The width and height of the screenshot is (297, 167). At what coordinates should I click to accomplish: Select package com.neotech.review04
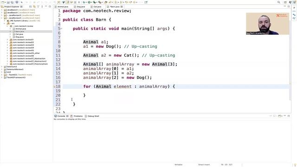[x=22, y=48]
